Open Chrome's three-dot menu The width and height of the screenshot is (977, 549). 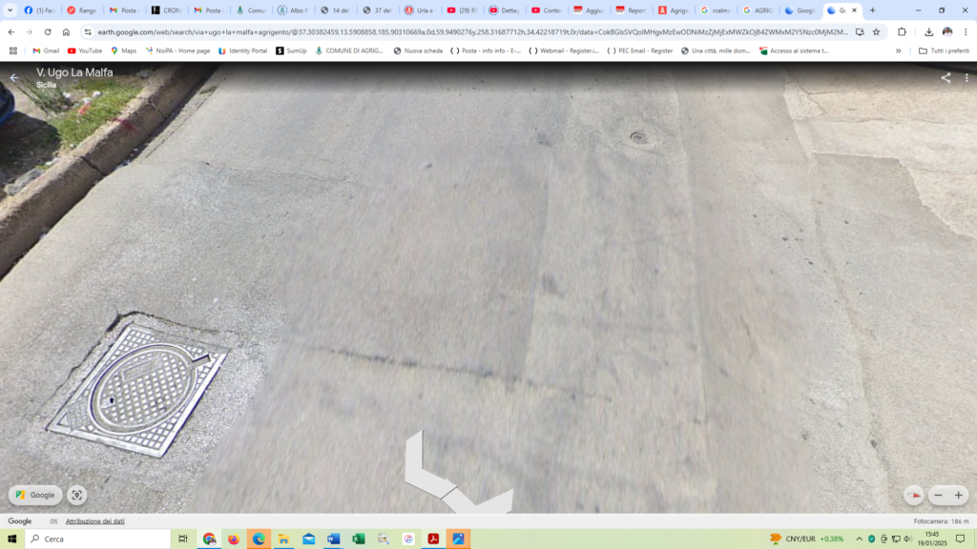(966, 31)
